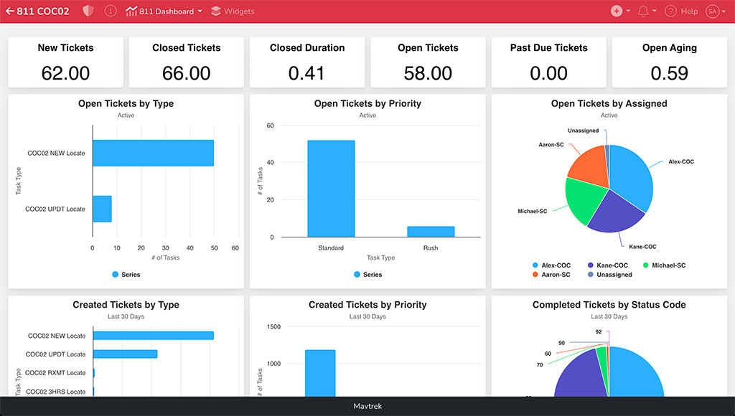Viewport: 735px width, 416px height.
Task: Click the plus add icon
Action: (x=617, y=11)
